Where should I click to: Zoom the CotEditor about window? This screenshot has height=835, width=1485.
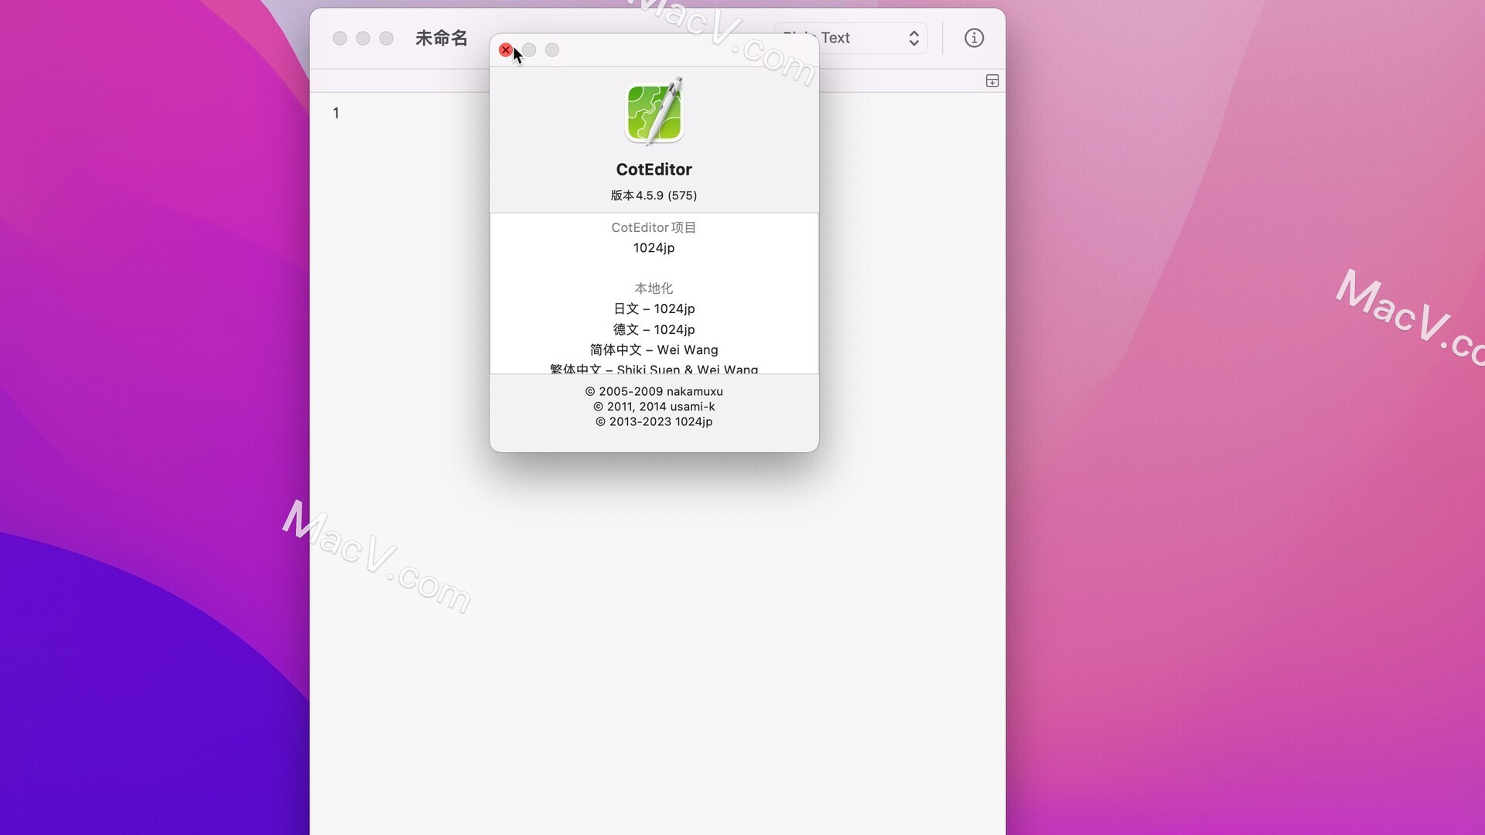coord(552,50)
